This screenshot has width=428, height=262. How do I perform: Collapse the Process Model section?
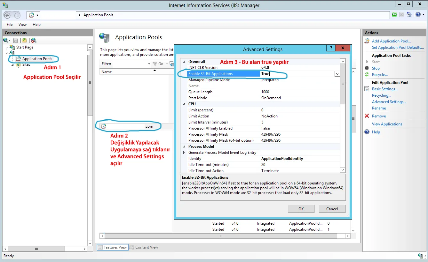click(184, 146)
